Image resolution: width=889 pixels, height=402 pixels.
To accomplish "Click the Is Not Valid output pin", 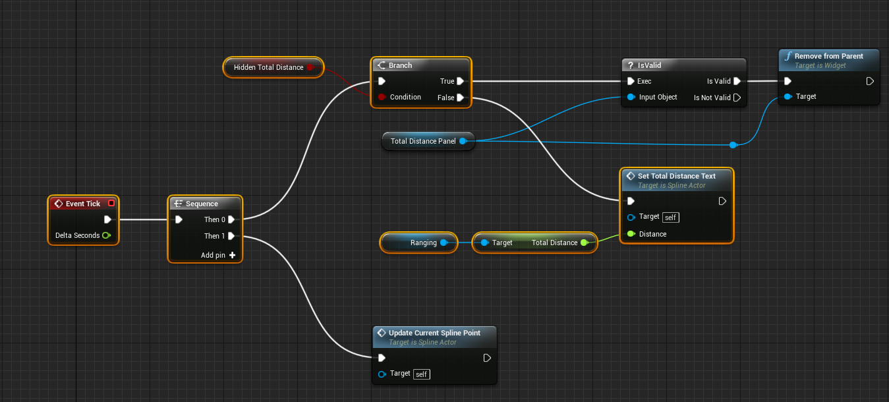I will pos(737,98).
